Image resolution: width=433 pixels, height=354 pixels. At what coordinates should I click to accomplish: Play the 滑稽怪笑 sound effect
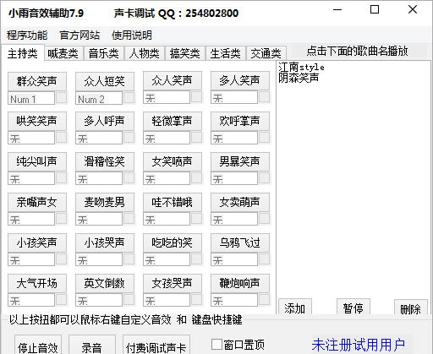click(x=105, y=161)
